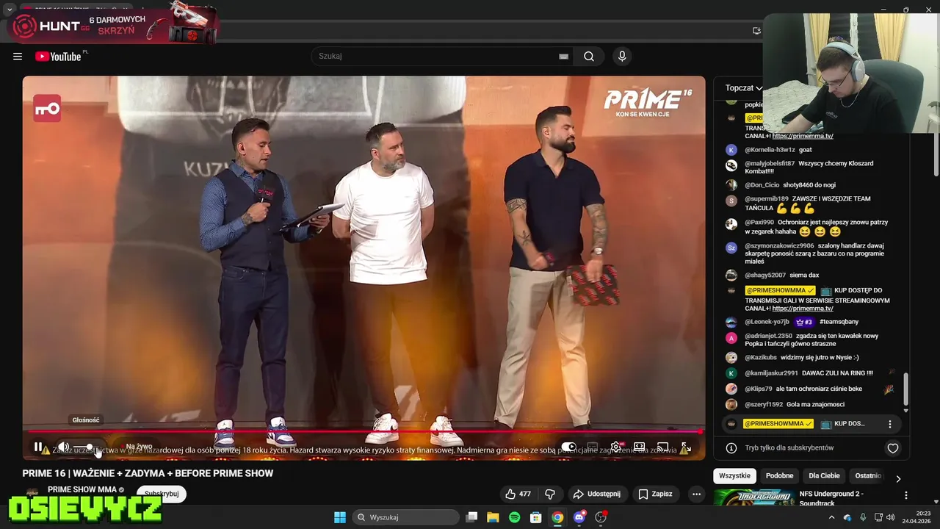Open the YouTube hamburger guide menu
Viewport: 940px width, 529px height.
coord(18,57)
